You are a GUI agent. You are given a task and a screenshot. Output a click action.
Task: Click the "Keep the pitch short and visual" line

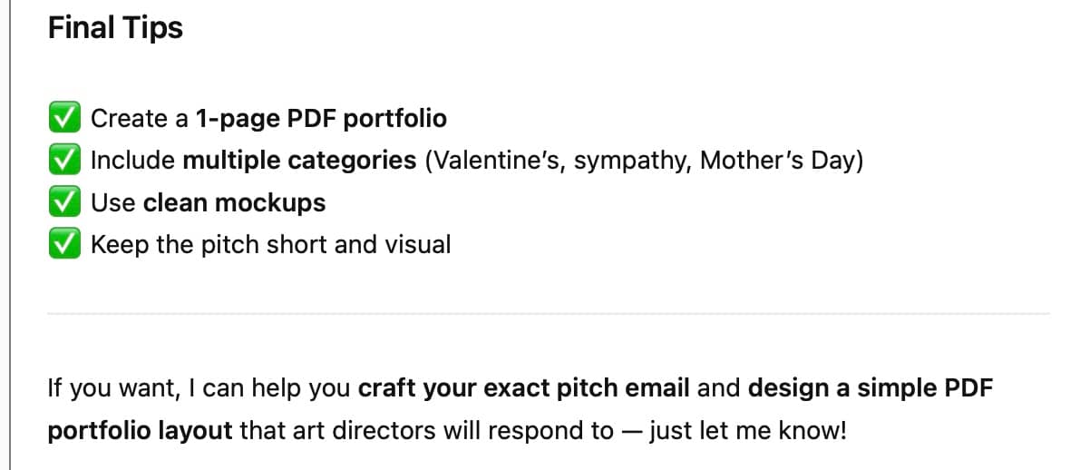pos(270,244)
